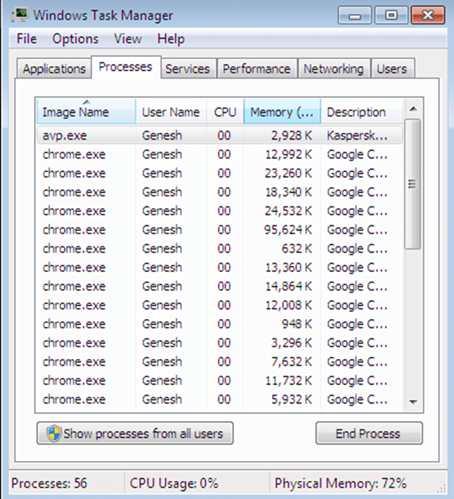The height and width of the screenshot is (499, 454).
Task: Switch to the Services tab
Action: (x=188, y=69)
